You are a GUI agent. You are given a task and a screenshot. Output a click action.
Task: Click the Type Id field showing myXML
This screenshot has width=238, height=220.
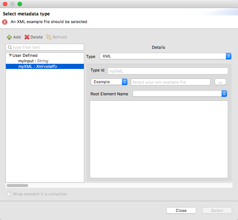point(168,71)
